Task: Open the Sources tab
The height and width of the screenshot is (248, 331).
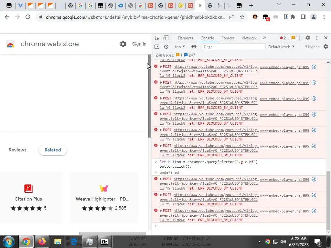Action: click(228, 38)
